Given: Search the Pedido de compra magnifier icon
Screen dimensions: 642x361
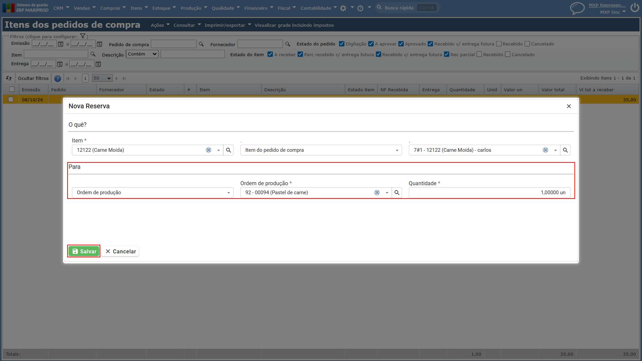Looking at the screenshot, I should (201, 44).
